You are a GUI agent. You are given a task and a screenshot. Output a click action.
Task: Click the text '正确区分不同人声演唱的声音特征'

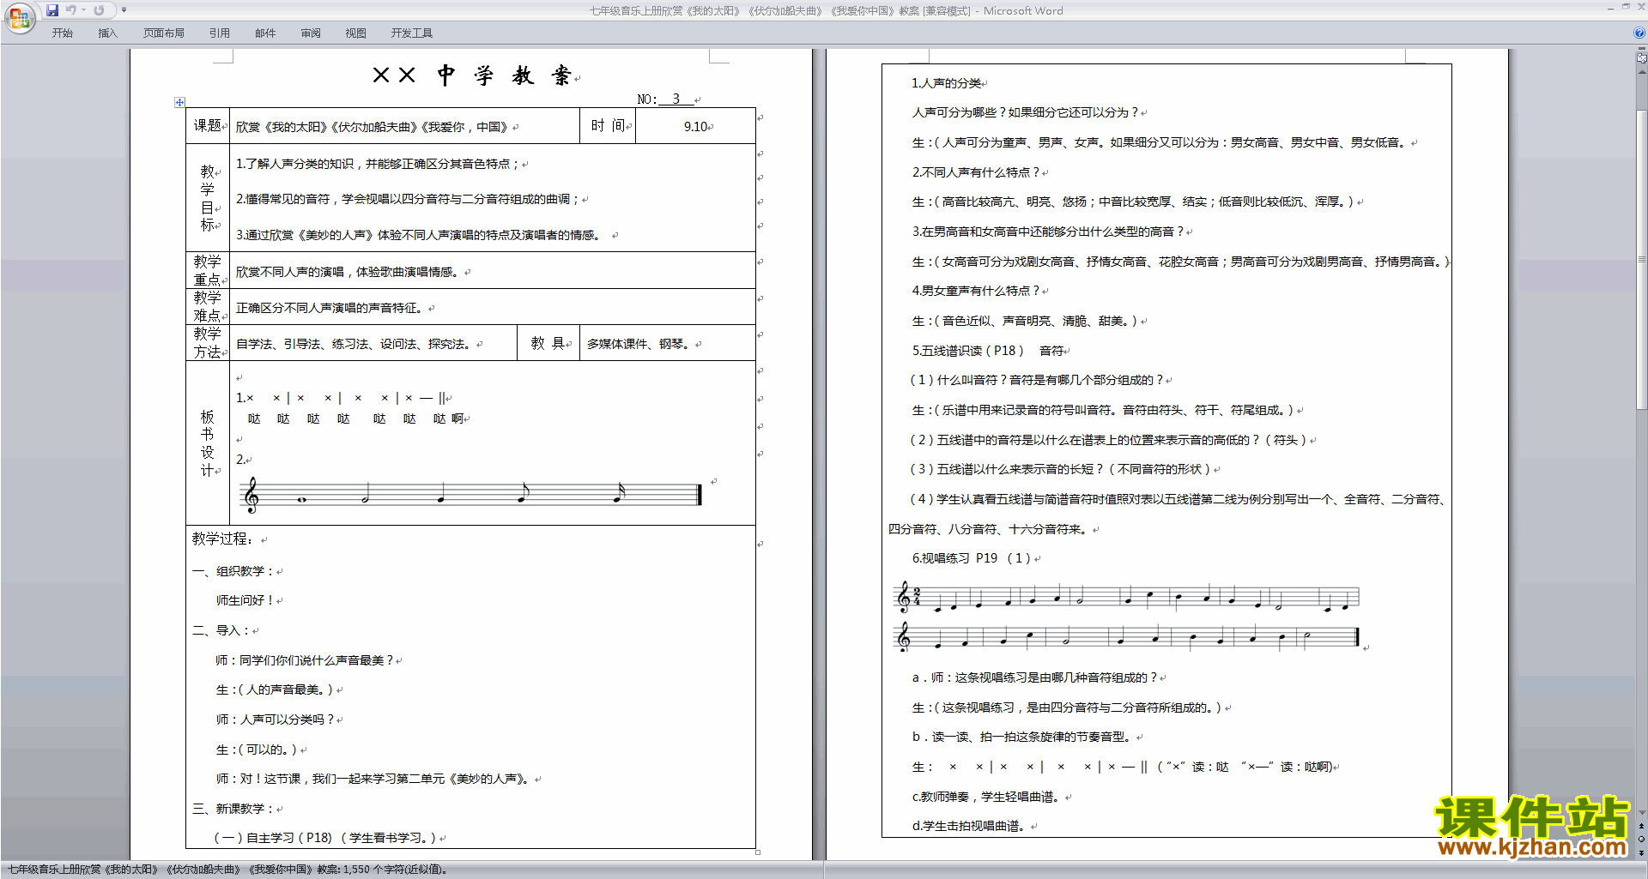[x=330, y=308]
